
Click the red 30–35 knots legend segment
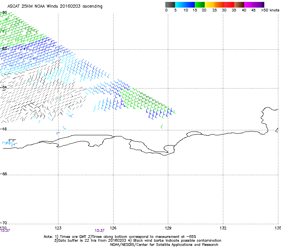pos(229,5)
